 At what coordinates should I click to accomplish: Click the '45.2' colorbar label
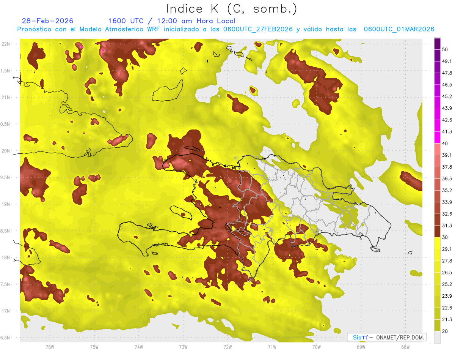[447, 96]
